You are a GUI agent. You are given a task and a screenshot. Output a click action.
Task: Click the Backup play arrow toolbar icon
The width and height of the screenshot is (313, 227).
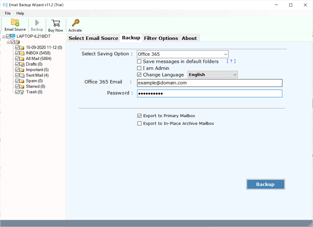[x=37, y=23]
